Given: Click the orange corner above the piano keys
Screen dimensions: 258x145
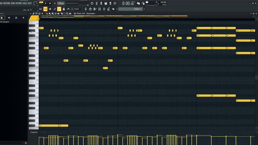Looking at the screenshot, I should point(34,18).
